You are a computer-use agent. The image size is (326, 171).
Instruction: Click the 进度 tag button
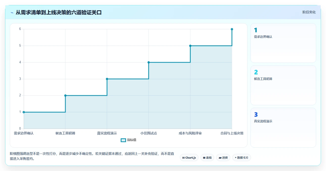[223, 158]
